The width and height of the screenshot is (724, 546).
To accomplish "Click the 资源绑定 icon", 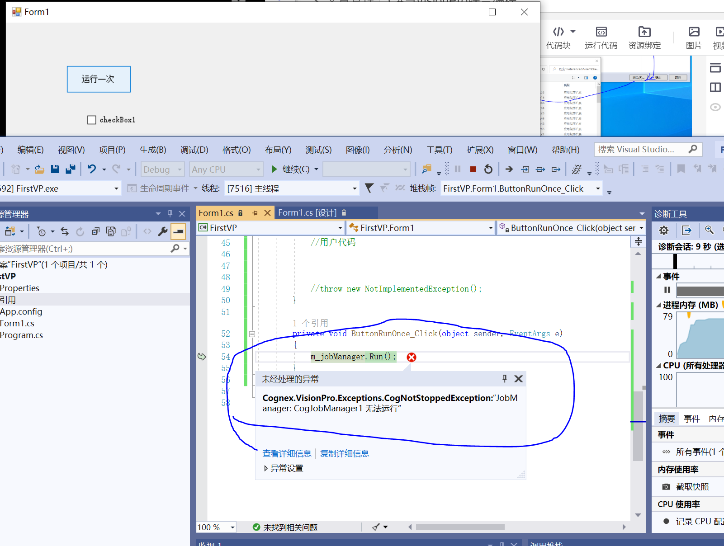I will point(644,38).
